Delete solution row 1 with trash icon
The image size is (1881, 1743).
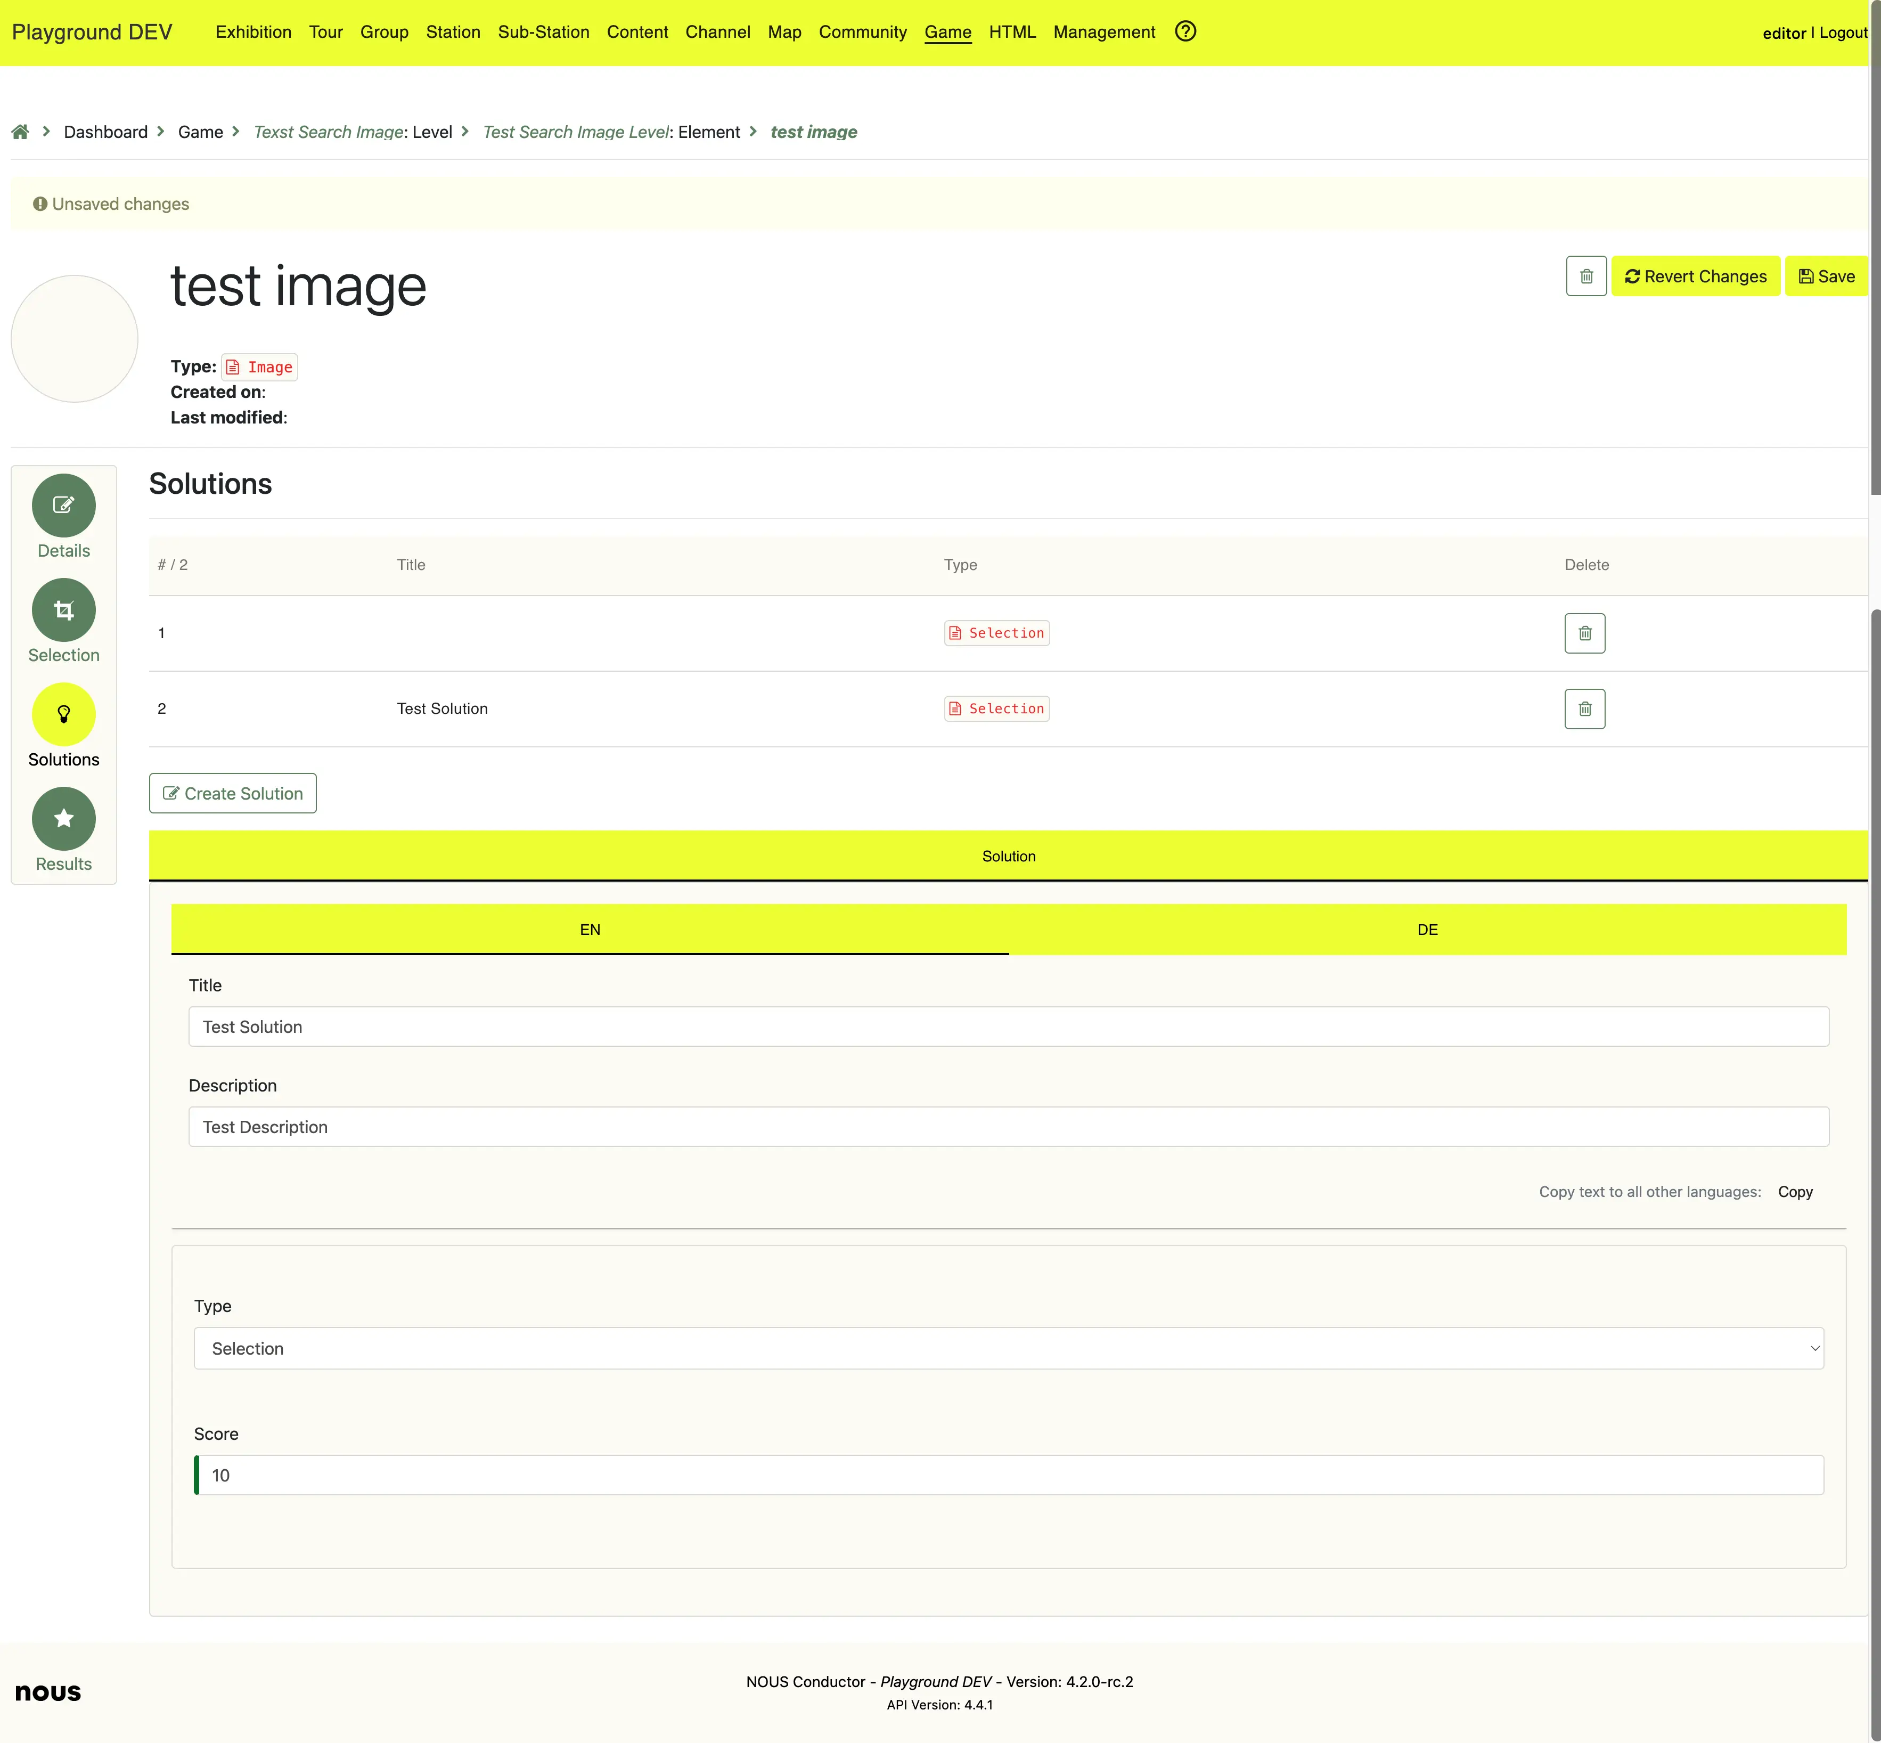1584,634
